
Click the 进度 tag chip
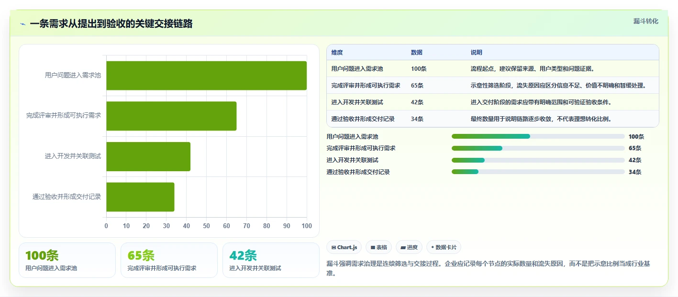tap(409, 247)
